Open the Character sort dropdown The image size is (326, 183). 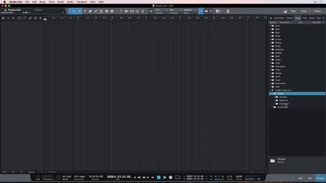(318, 22)
